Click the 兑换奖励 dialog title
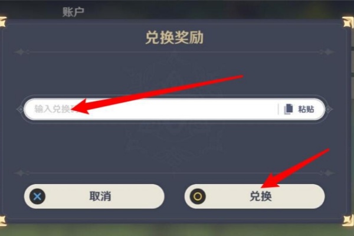The width and height of the screenshot is (354, 236). coord(174,38)
